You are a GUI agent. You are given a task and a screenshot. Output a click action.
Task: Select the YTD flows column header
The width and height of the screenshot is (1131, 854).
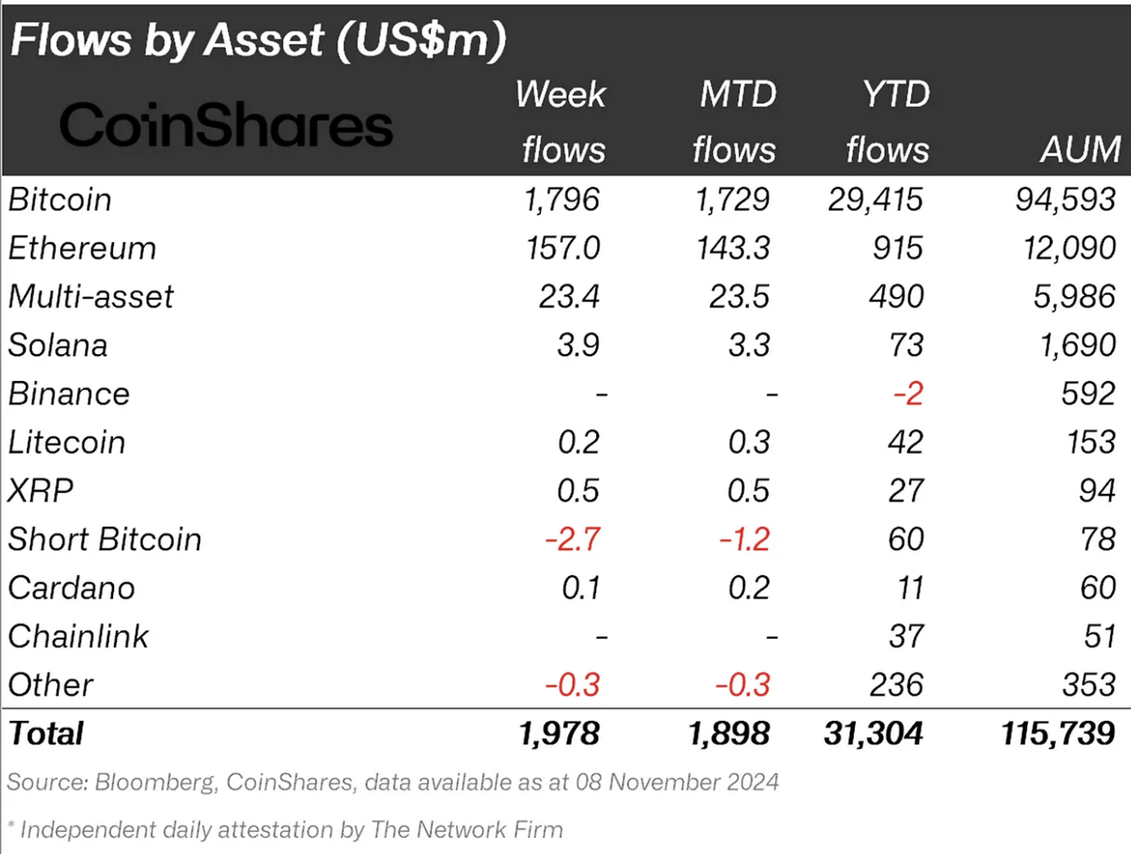(x=891, y=121)
